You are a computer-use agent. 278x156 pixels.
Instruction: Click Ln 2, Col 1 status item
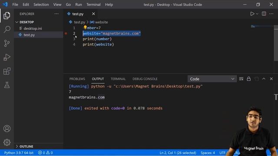point(178,153)
